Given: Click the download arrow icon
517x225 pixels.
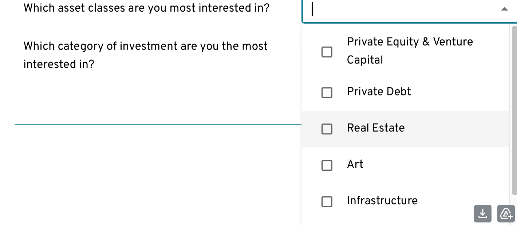Looking at the screenshot, I should click(482, 214).
